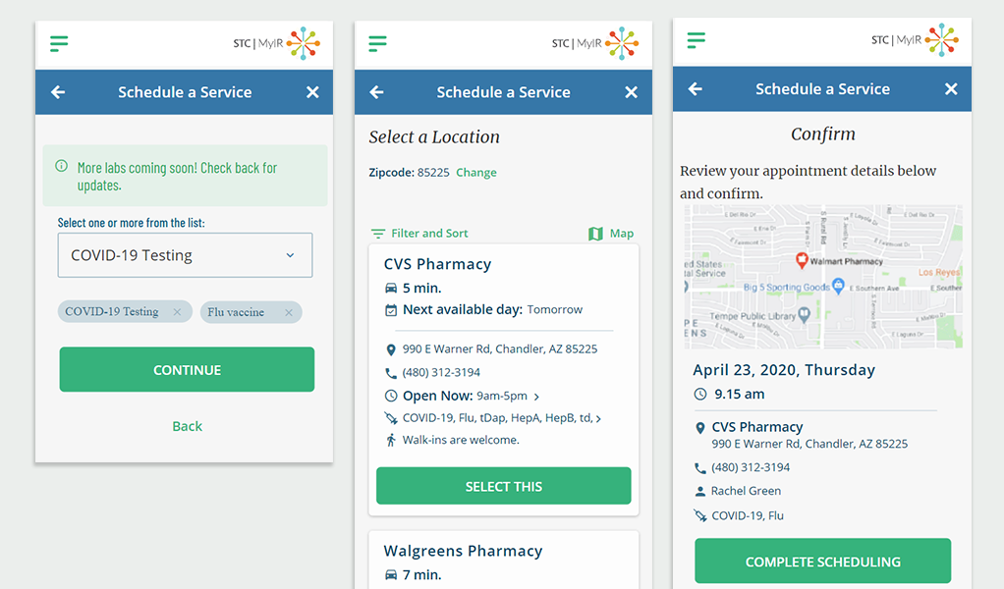Open the hamburger menu in the Confirm panel
This screenshot has height=589, width=1004.
(697, 40)
